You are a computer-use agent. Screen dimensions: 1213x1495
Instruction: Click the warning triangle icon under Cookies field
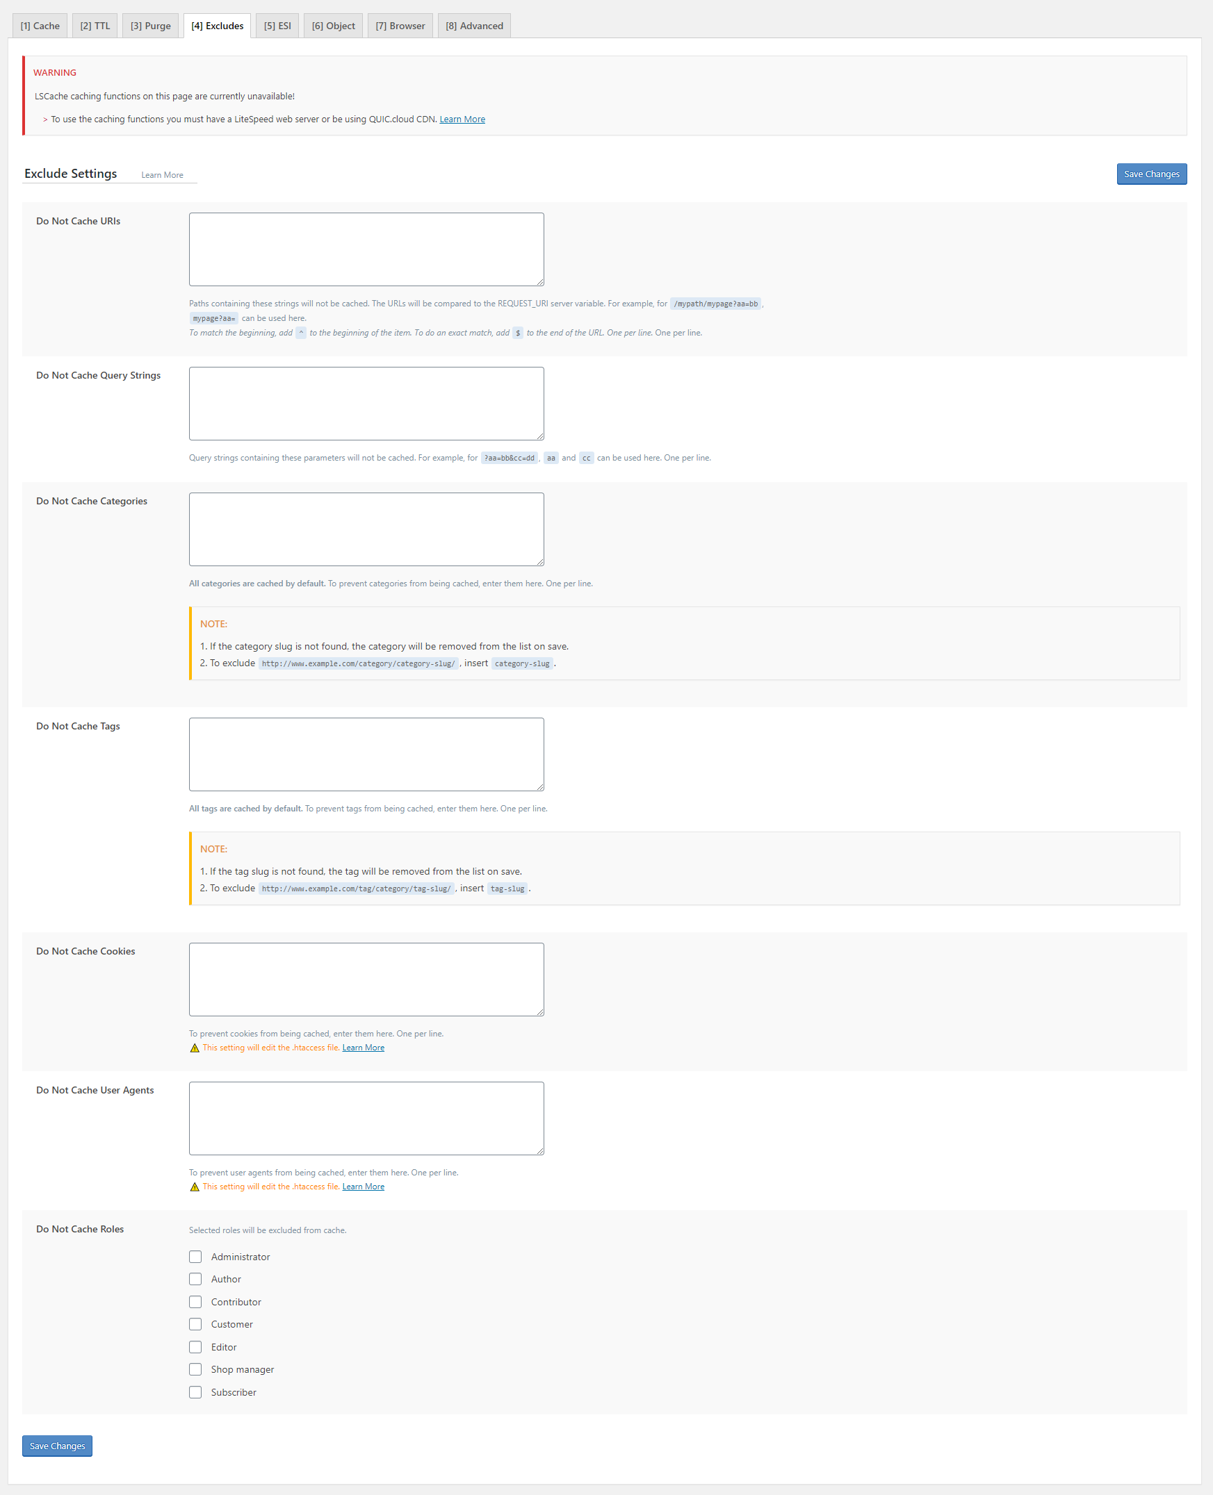coord(195,1048)
